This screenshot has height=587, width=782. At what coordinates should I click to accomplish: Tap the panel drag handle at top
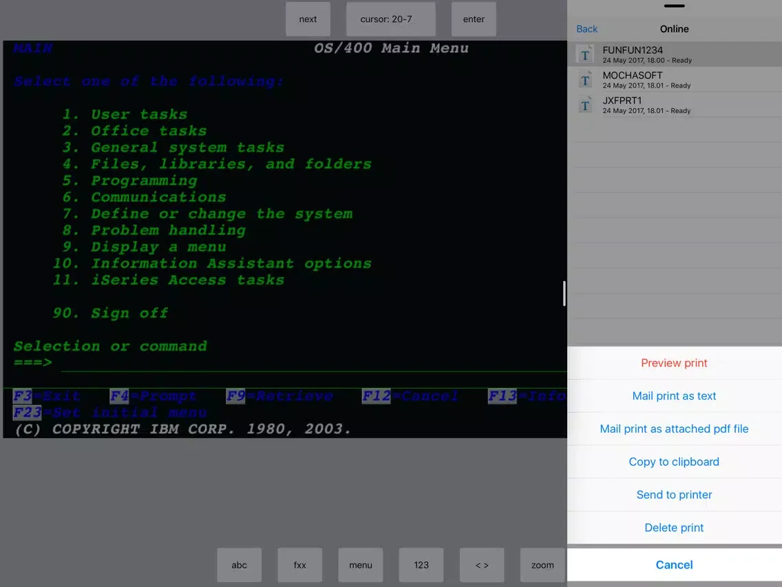pyautogui.click(x=674, y=6)
